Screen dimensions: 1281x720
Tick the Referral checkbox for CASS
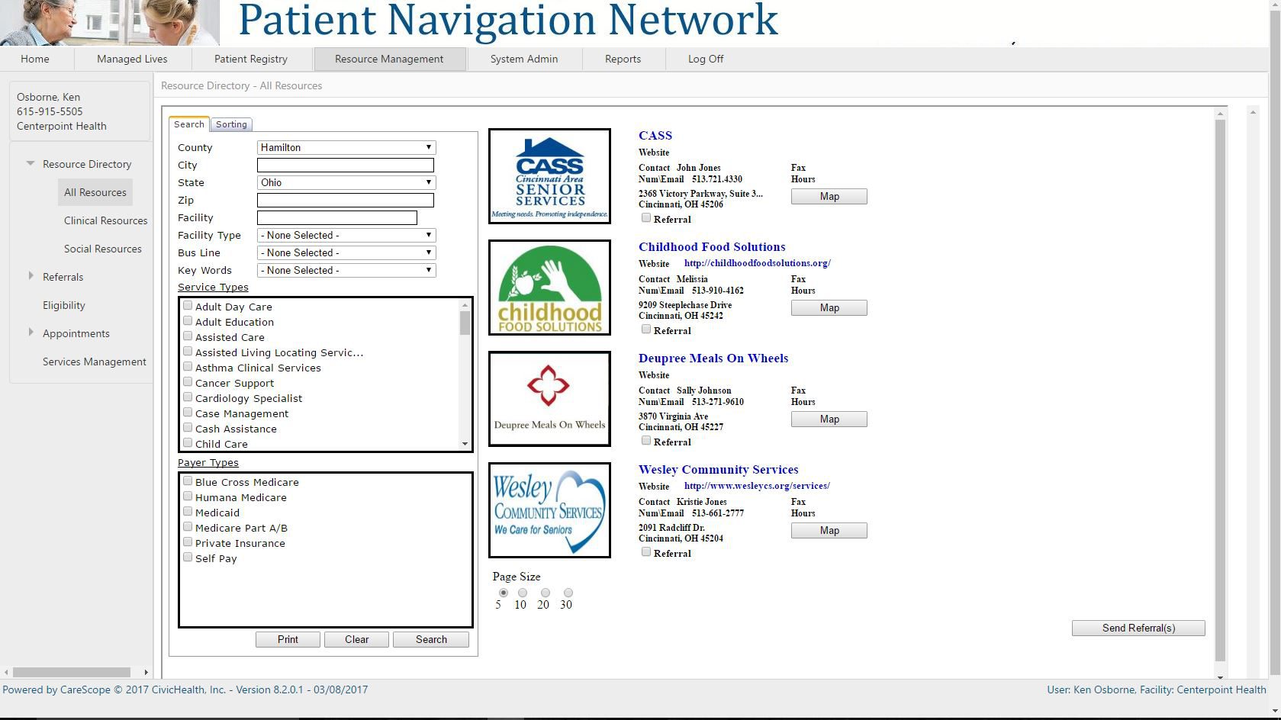(646, 218)
